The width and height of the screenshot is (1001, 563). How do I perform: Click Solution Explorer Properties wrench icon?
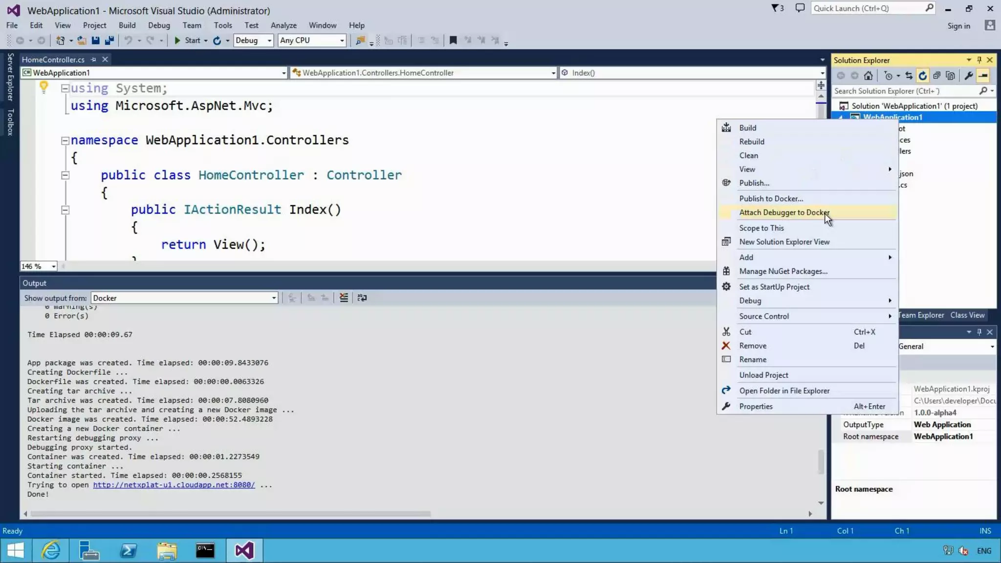[x=968, y=76]
